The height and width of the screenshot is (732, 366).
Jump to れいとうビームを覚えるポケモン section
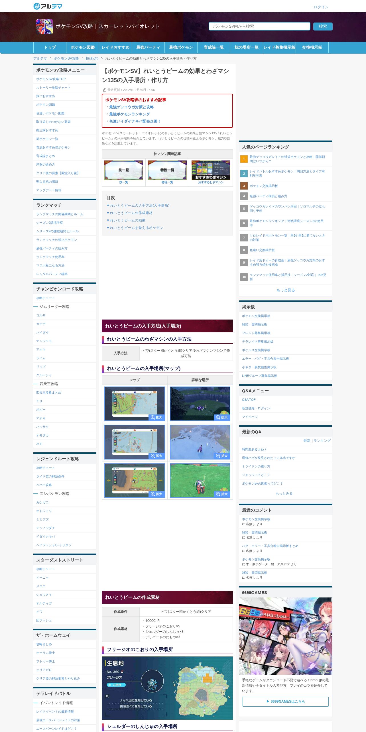click(135, 228)
